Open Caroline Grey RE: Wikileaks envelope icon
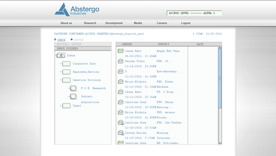The image size is (276, 156). point(121,143)
